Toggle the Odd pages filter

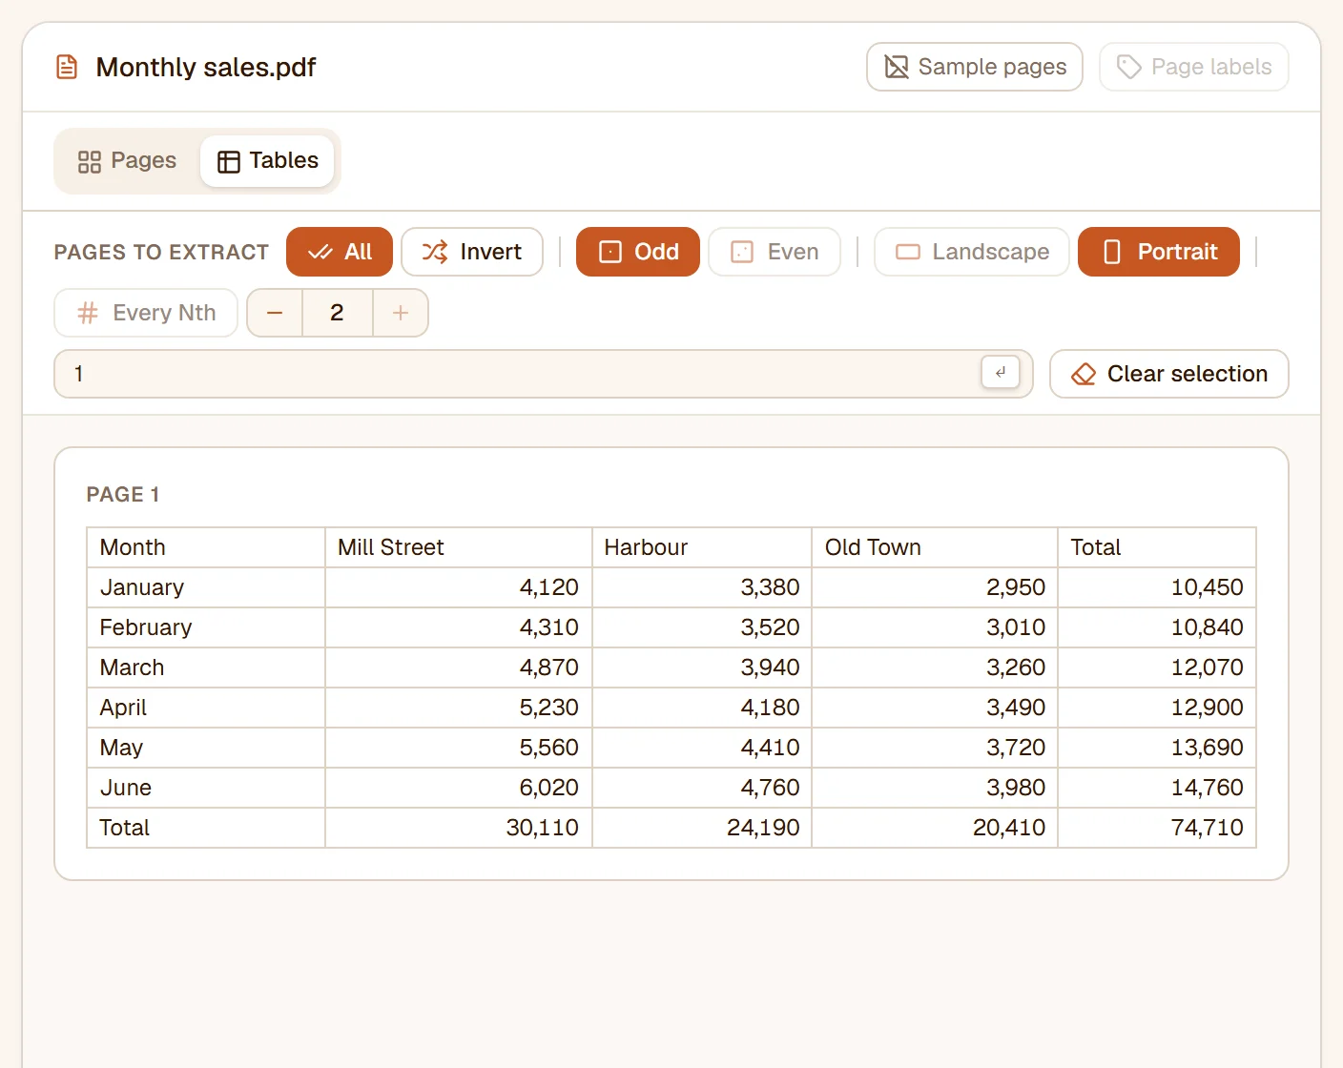coord(638,252)
